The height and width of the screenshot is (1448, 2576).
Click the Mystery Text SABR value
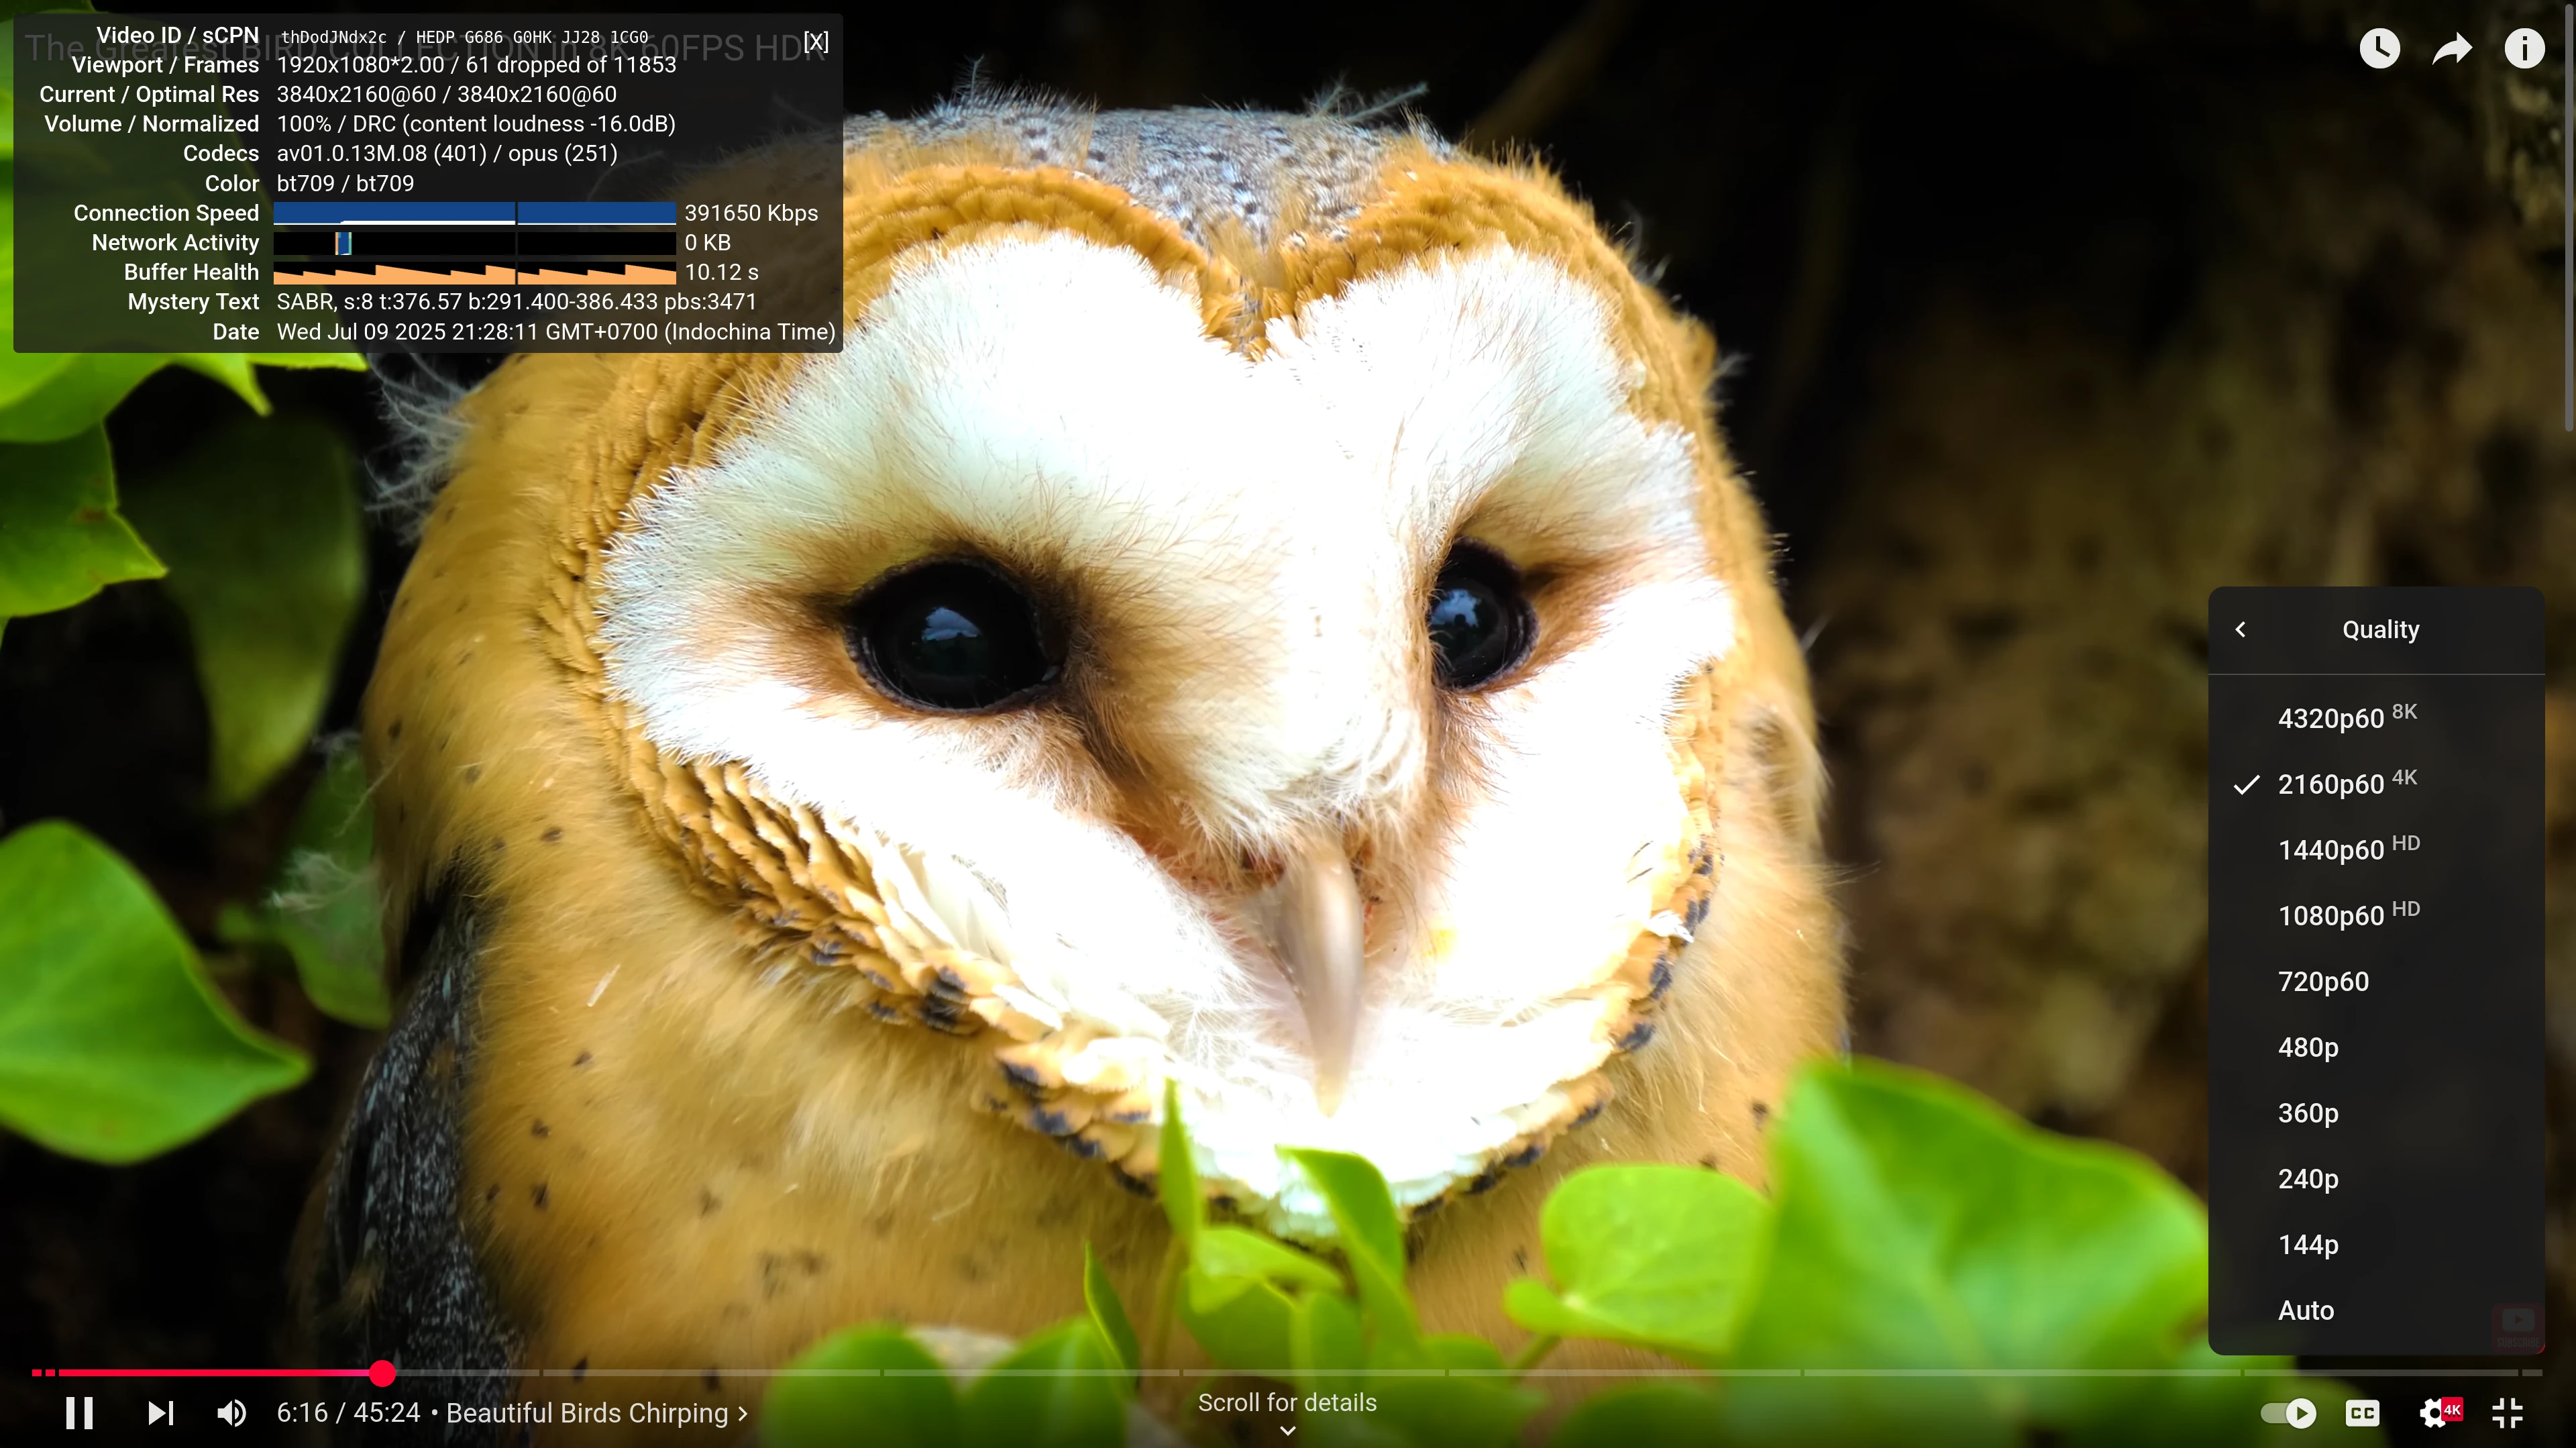pos(516,301)
